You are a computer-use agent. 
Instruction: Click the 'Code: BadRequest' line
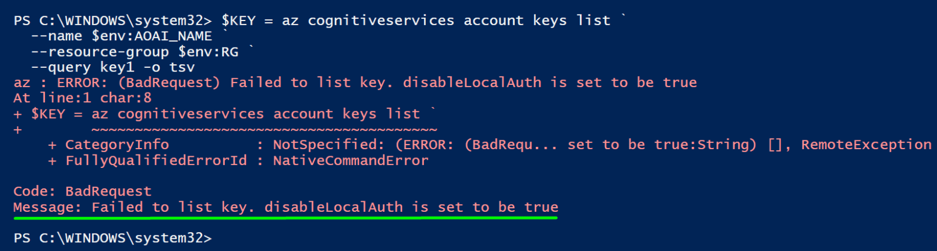point(83,191)
